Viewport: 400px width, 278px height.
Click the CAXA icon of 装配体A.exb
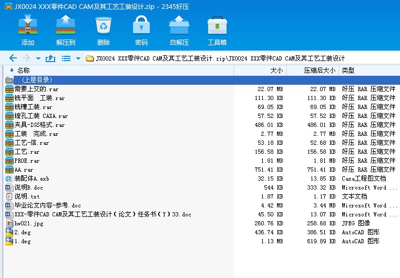tap(9, 178)
